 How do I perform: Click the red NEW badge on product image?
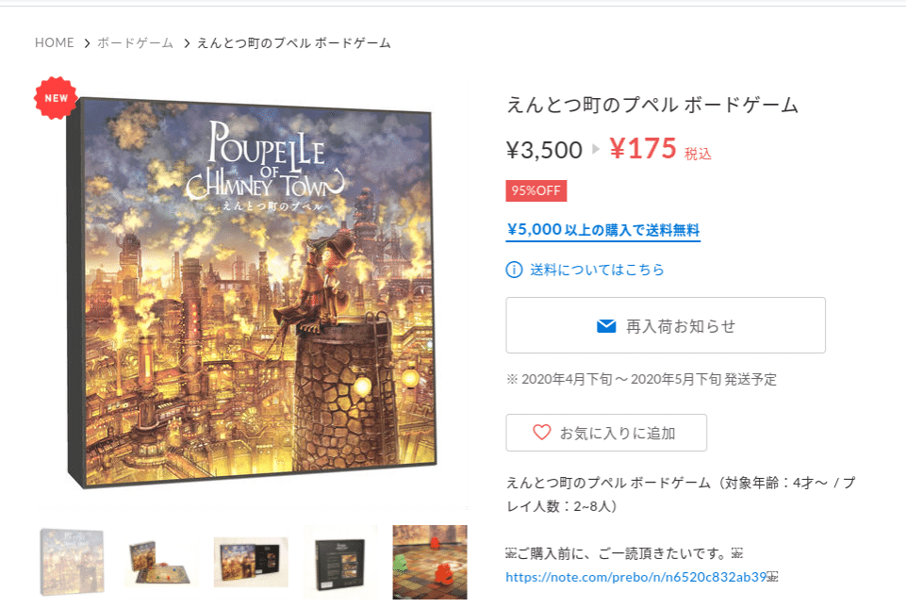(56, 98)
